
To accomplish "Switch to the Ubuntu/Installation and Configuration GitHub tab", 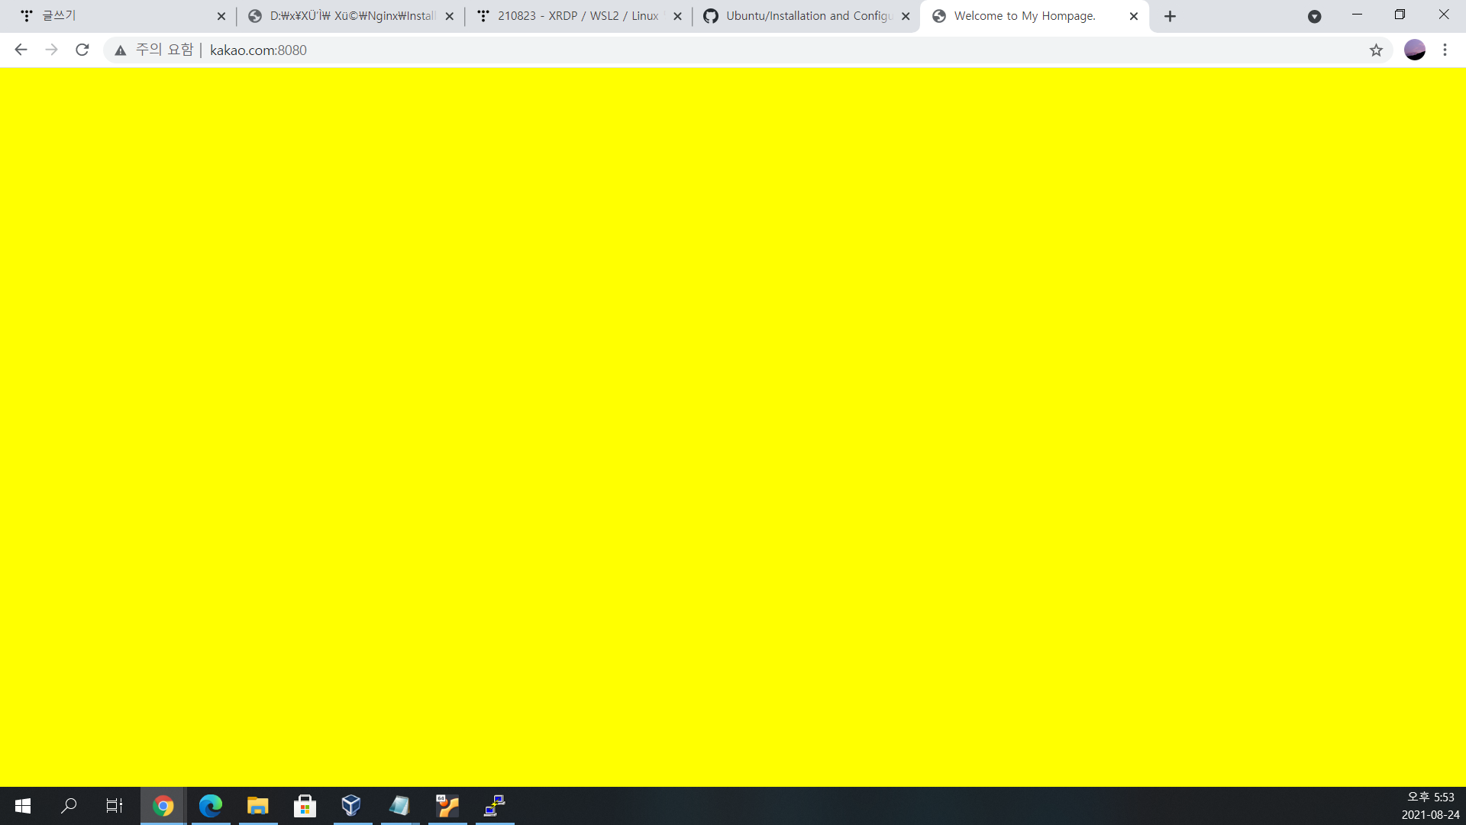I will point(806,16).
